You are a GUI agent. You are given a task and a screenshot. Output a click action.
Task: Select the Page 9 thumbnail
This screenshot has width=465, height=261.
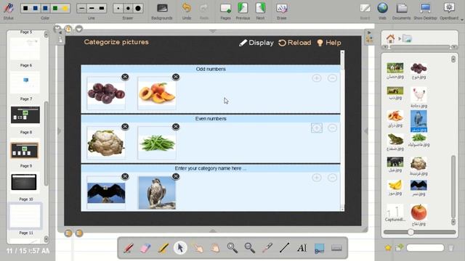(x=25, y=150)
